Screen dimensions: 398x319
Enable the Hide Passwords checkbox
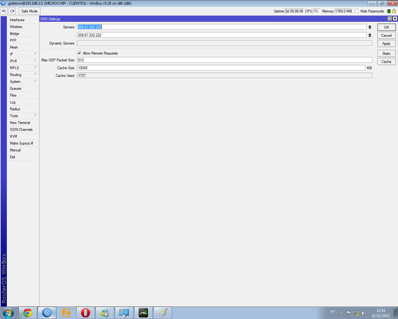(x=357, y=11)
